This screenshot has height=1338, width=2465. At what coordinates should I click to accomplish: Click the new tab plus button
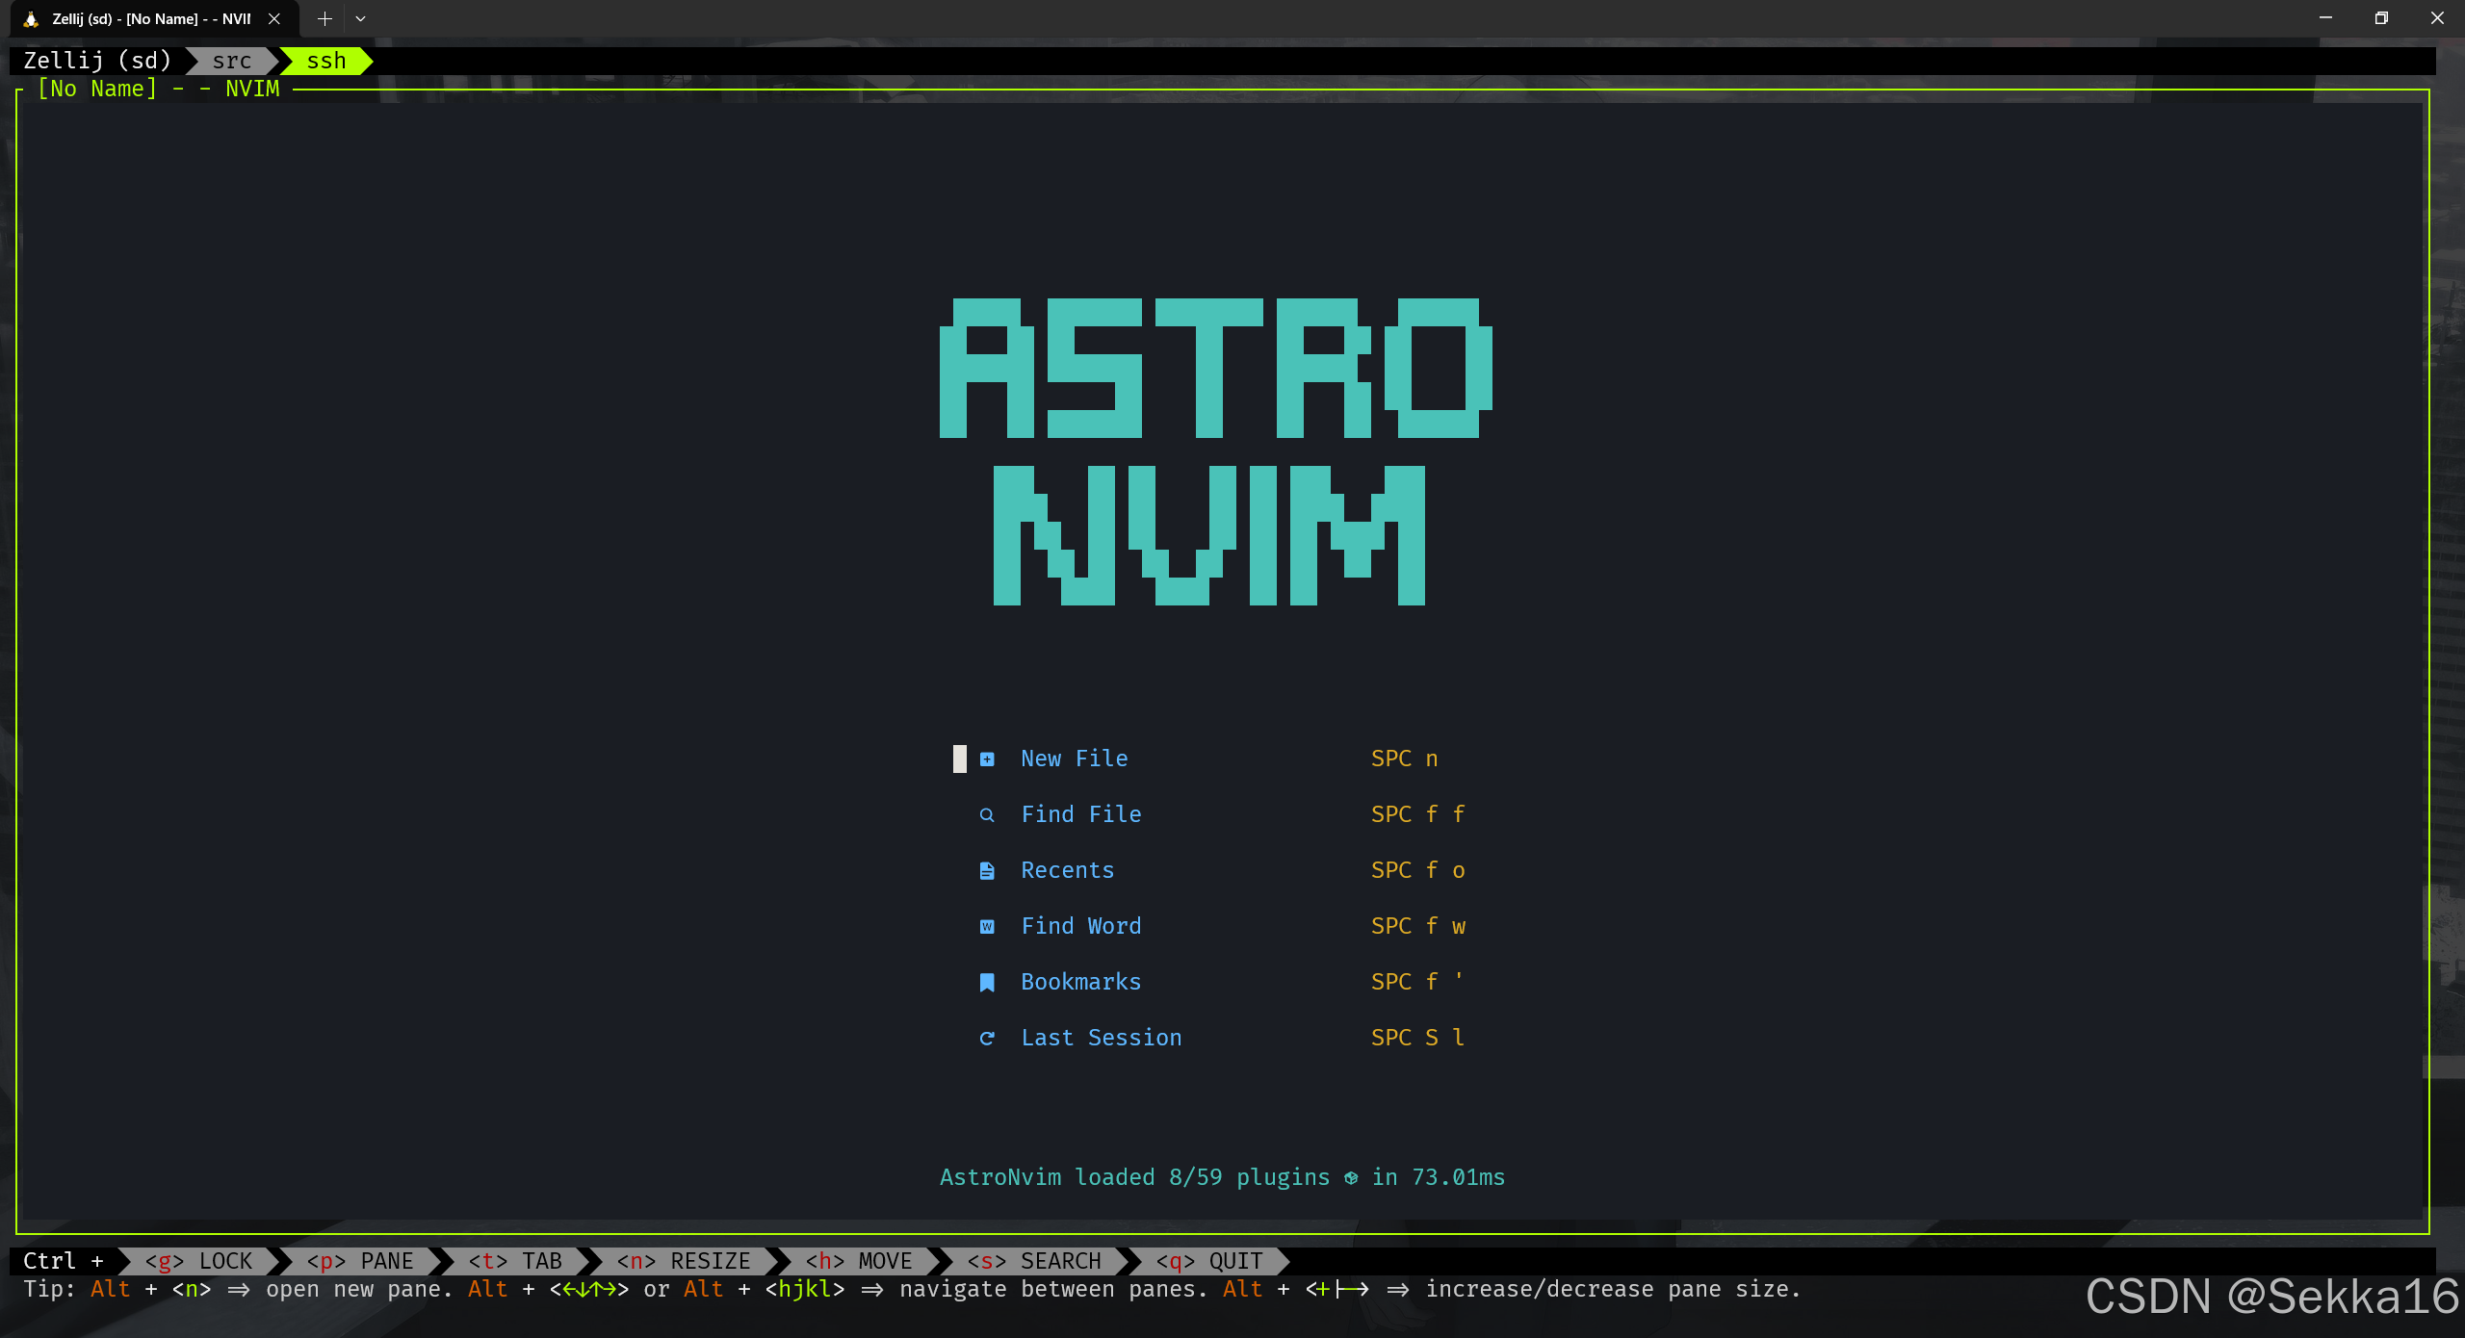324,18
